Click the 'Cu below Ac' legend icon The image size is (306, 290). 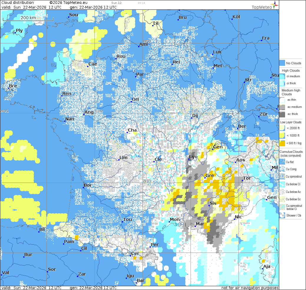pyautogui.click(x=282, y=192)
